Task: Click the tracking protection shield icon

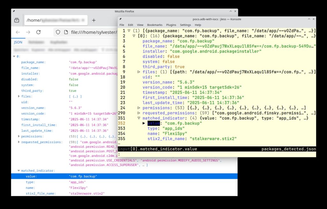Action: pos(58,32)
